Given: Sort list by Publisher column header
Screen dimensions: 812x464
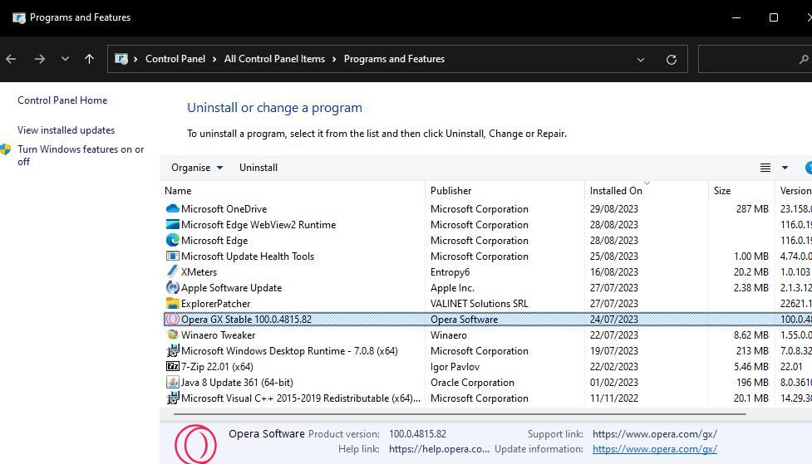Looking at the screenshot, I should tap(451, 191).
